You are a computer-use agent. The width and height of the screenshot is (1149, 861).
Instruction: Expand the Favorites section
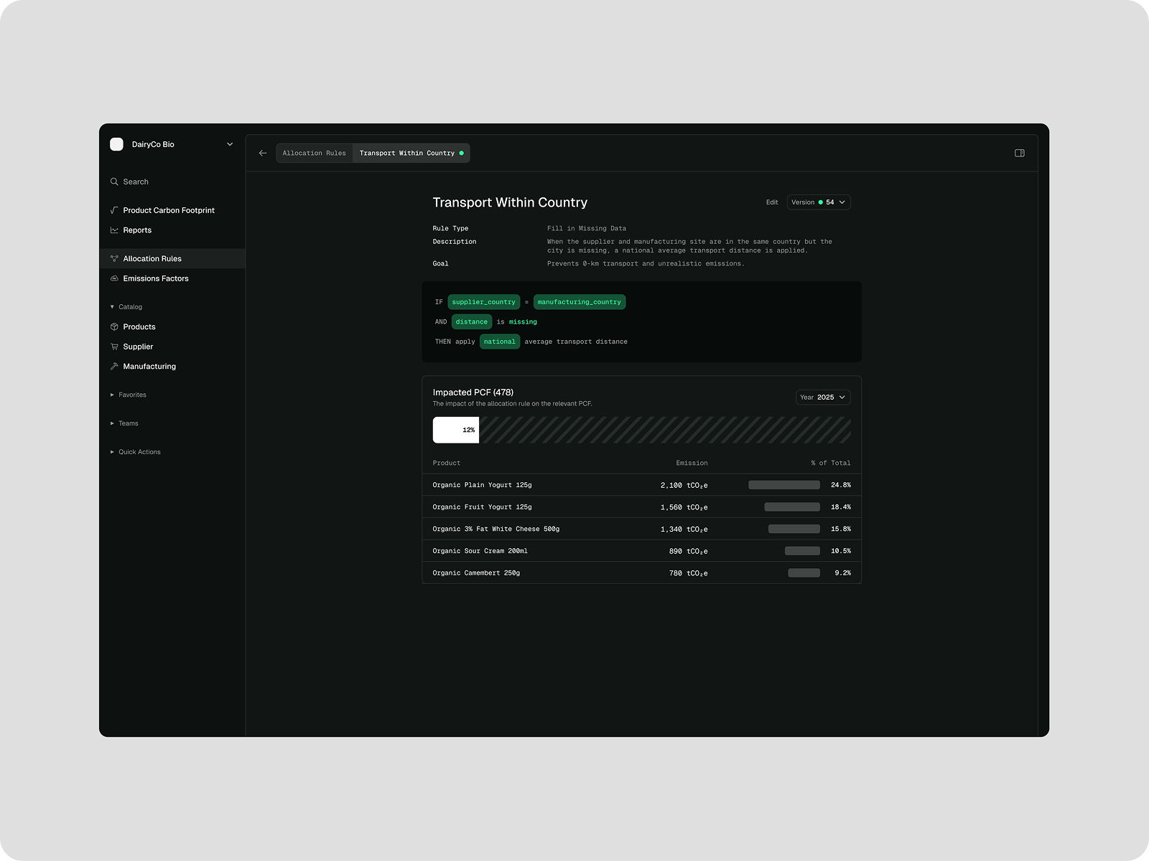point(111,395)
